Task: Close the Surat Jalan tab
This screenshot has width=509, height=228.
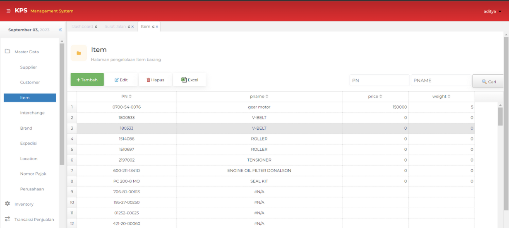Action: 132,27
